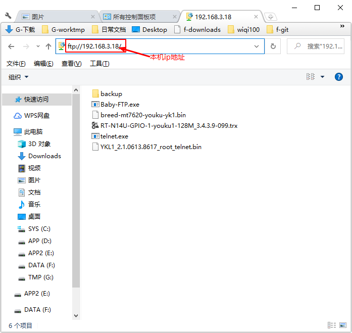352x333 pixels.
Task: Open the G-下载 bookmark
Action: (20, 29)
